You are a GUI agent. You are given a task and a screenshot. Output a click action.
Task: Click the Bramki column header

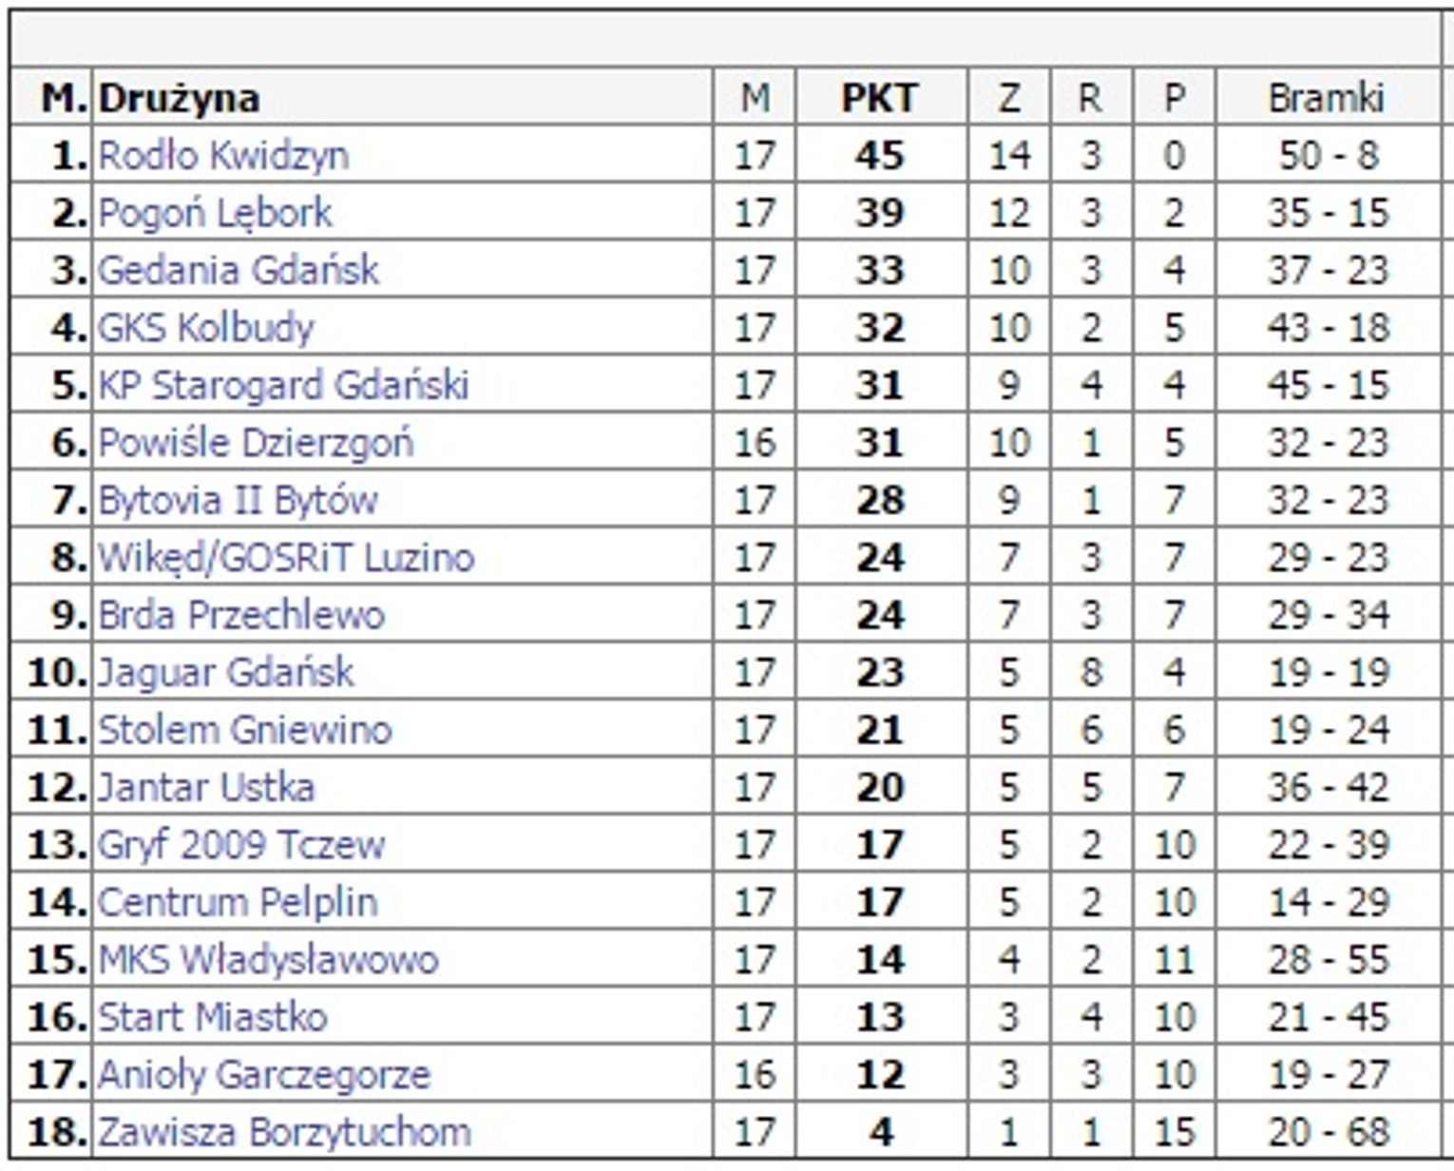click(1327, 98)
